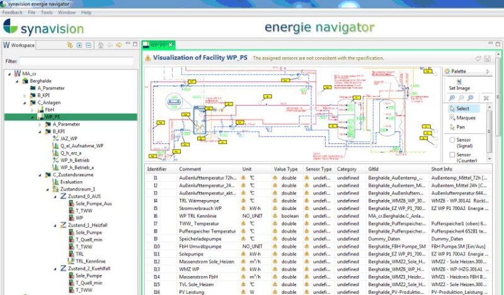Select the Sensor (Signal) radio option
The width and height of the screenshot is (504, 295).
(452, 140)
